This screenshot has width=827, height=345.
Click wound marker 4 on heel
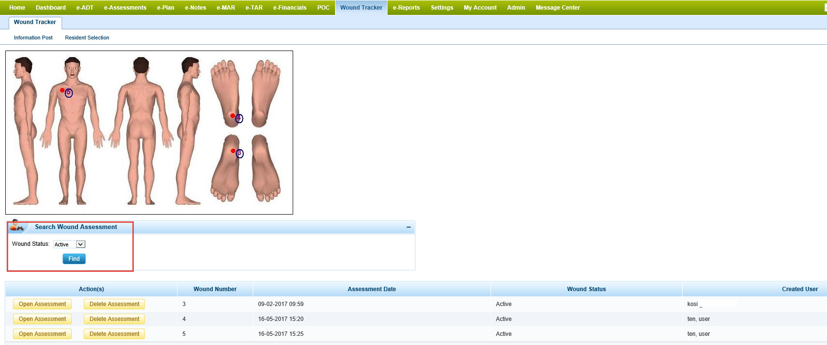(239, 118)
